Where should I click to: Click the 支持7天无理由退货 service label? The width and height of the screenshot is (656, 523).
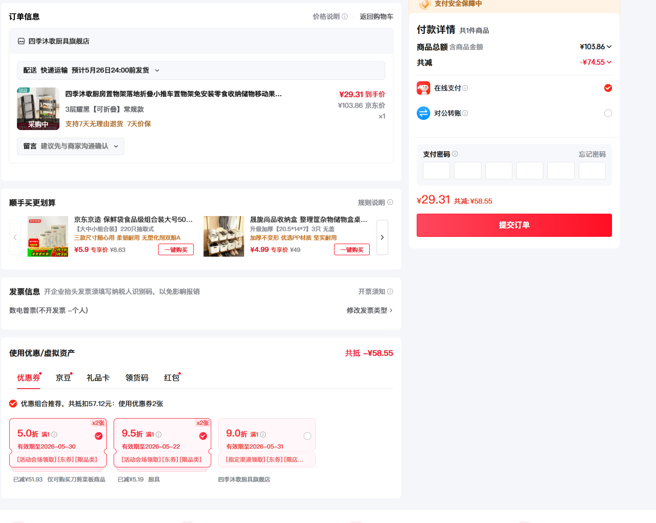tap(94, 124)
